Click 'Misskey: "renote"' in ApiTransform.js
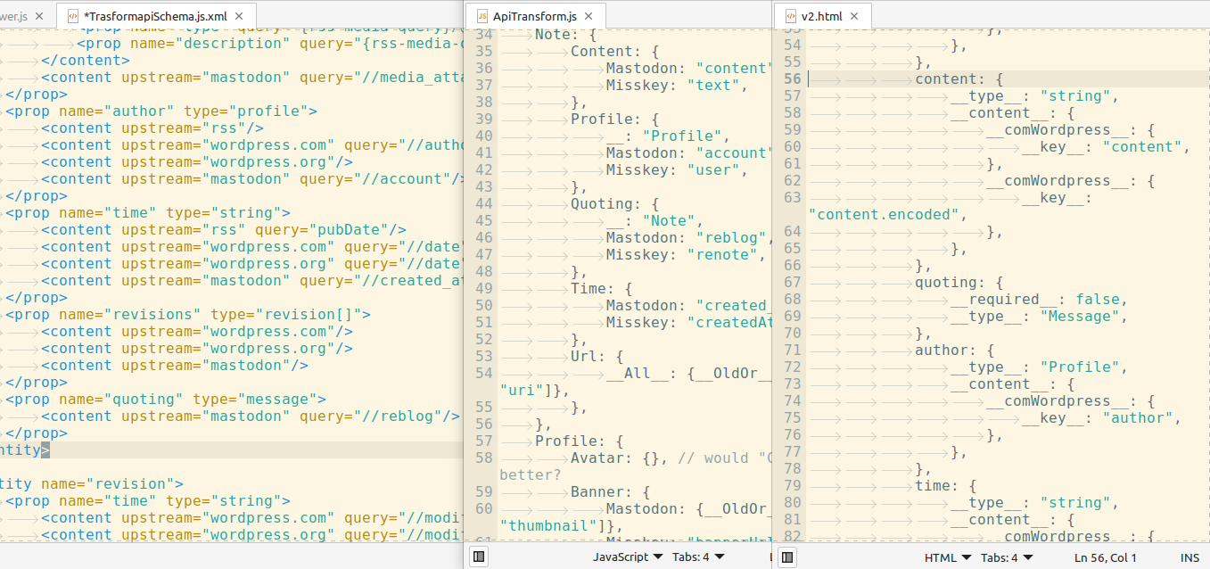The height and width of the screenshot is (569, 1210). click(x=687, y=255)
